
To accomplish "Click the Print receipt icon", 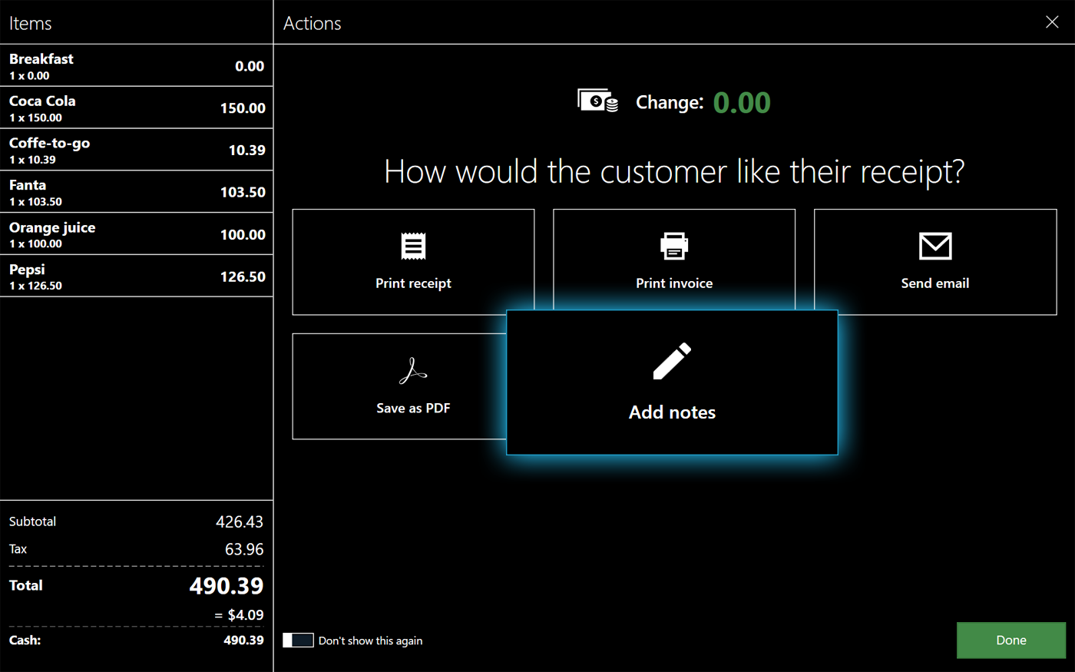I will [x=413, y=247].
